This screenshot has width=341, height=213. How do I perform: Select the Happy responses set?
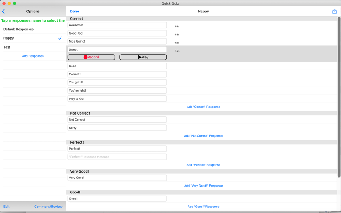(33, 38)
